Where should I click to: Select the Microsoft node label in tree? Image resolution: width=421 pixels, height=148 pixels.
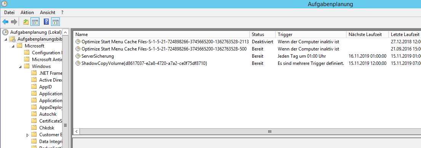click(34, 46)
